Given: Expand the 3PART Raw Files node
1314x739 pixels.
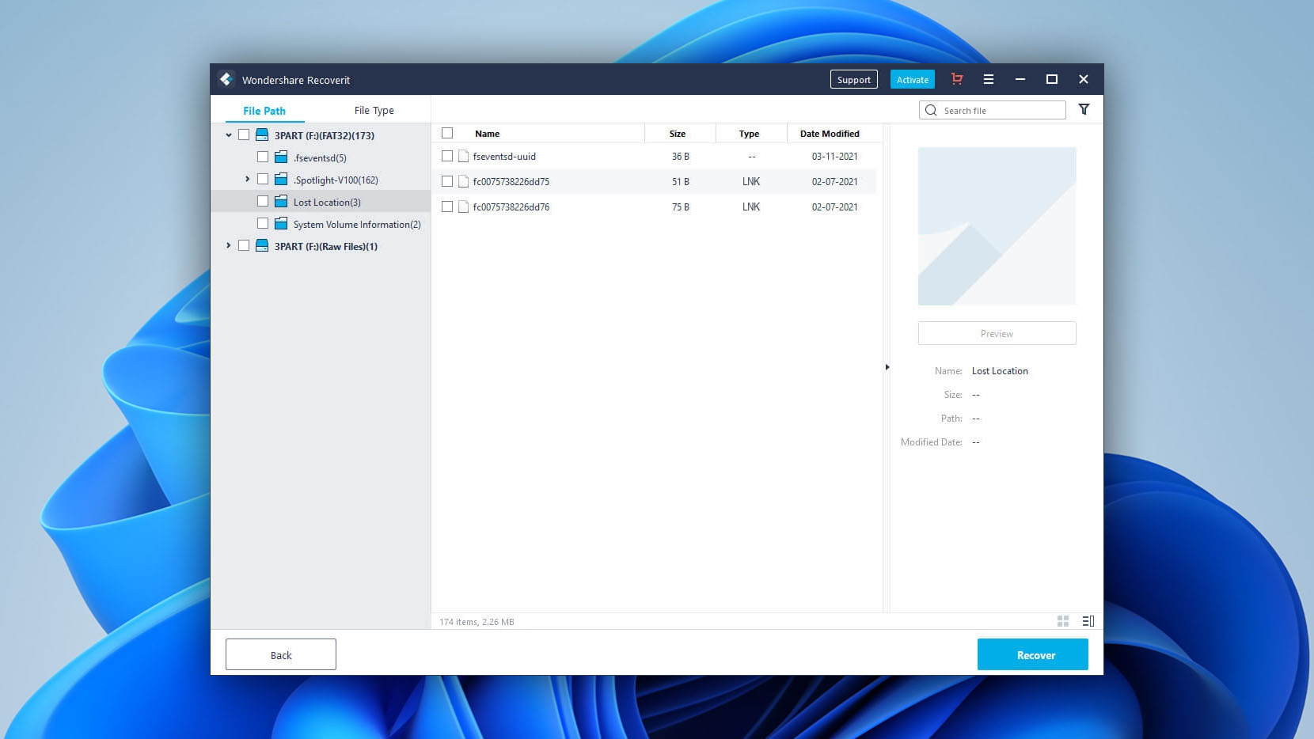Looking at the screenshot, I should pyautogui.click(x=229, y=246).
